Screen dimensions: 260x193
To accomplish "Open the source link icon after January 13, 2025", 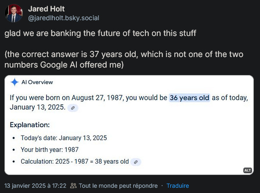I will click(73, 108).
